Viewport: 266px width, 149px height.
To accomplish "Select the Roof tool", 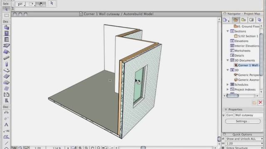I will coord(6,52).
